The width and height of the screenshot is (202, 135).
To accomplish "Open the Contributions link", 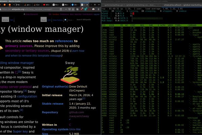I will click(88, 14).
